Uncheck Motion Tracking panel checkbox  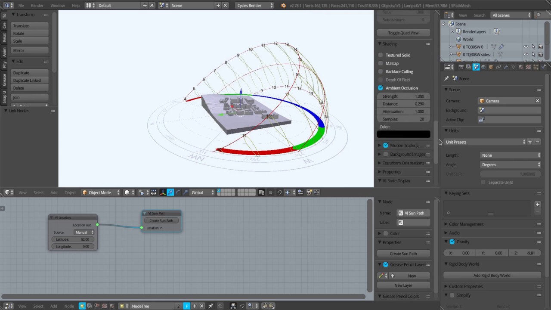coord(386,146)
